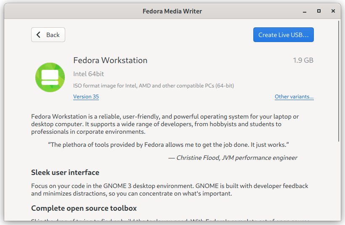The image size is (345, 225).
Task: Click the Fedora Workstation green icon
Action: point(50,77)
